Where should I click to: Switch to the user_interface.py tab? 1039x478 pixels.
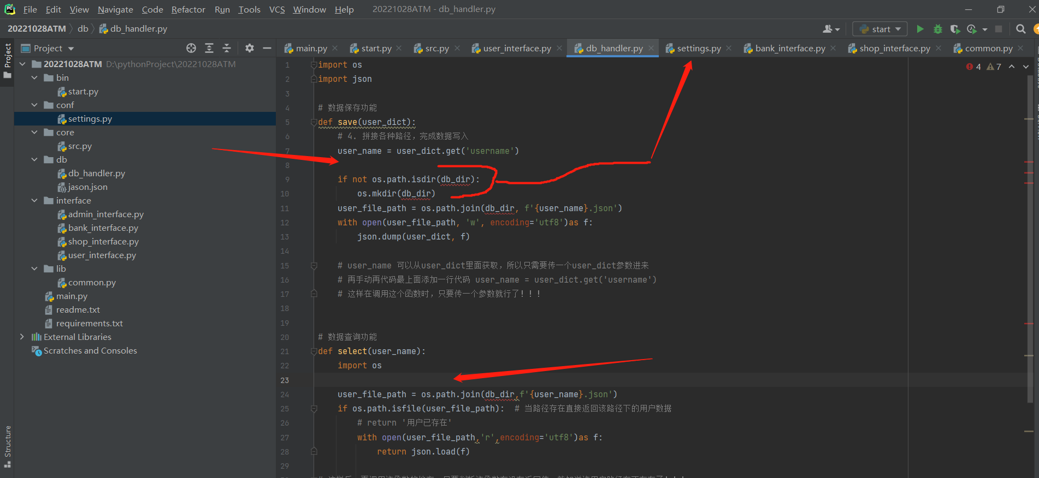point(517,48)
